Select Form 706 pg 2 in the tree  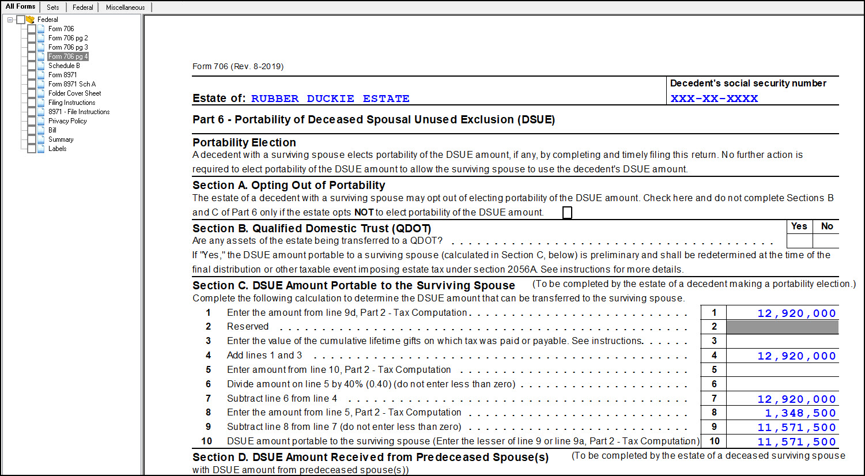pos(68,38)
